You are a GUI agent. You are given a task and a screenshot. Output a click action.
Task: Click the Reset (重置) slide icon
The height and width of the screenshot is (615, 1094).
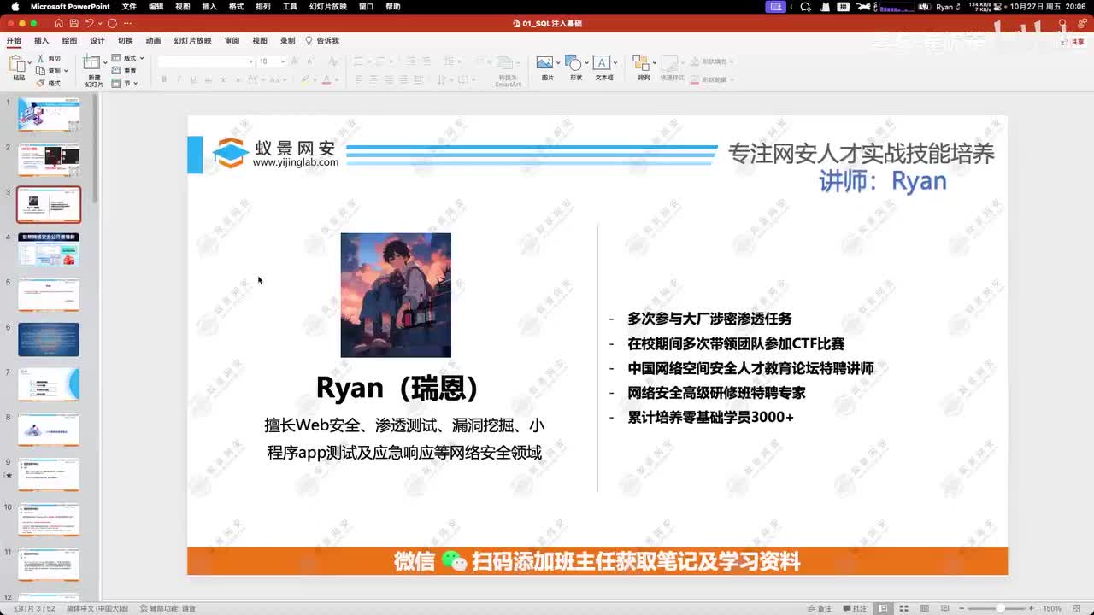(x=117, y=71)
